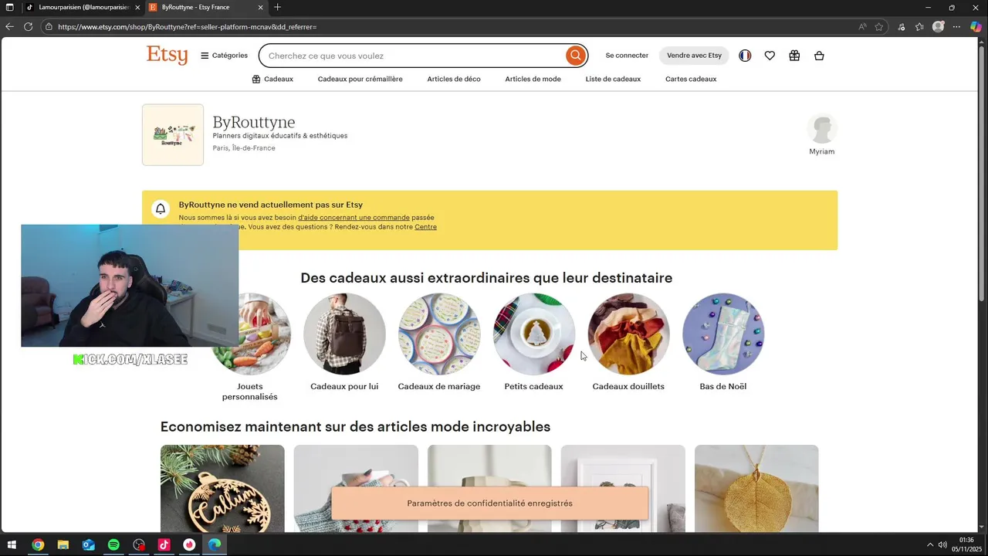Open the French flag region selector

745,56
